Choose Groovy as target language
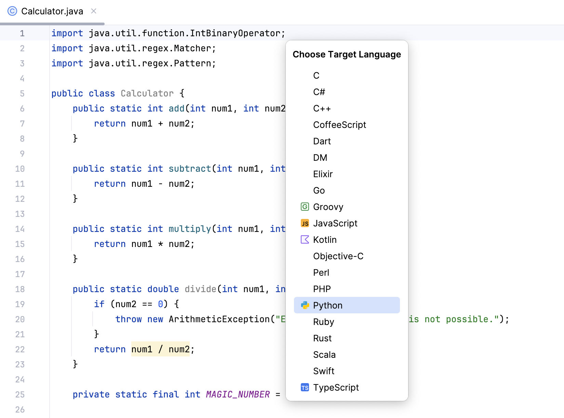The image size is (564, 418). coord(347,207)
